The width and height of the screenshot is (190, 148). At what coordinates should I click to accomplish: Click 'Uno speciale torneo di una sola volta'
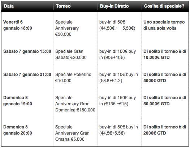(x=164, y=25)
